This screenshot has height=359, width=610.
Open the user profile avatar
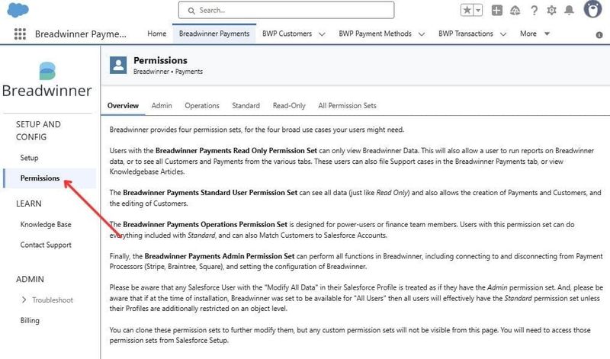(593, 10)
